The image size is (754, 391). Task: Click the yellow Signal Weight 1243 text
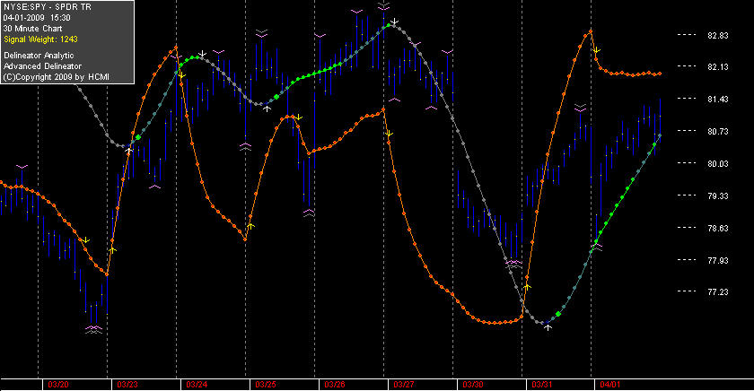[40, 39]
